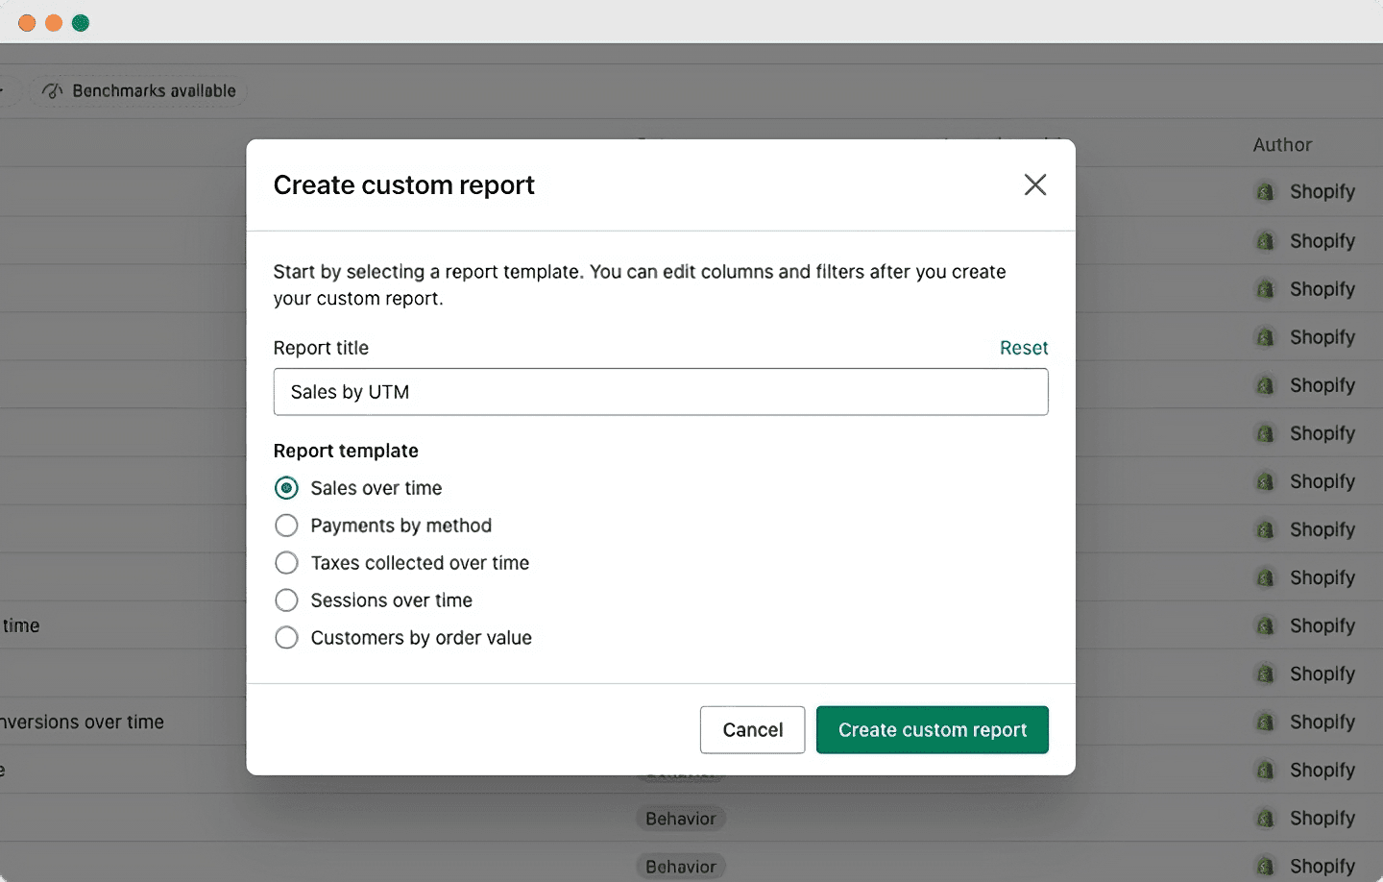
Task: Click the bottom Behavior category tag
Action: (x=681, y=867)
